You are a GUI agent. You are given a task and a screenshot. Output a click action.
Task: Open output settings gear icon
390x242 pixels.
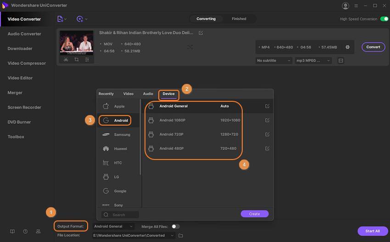click(347, 47)
